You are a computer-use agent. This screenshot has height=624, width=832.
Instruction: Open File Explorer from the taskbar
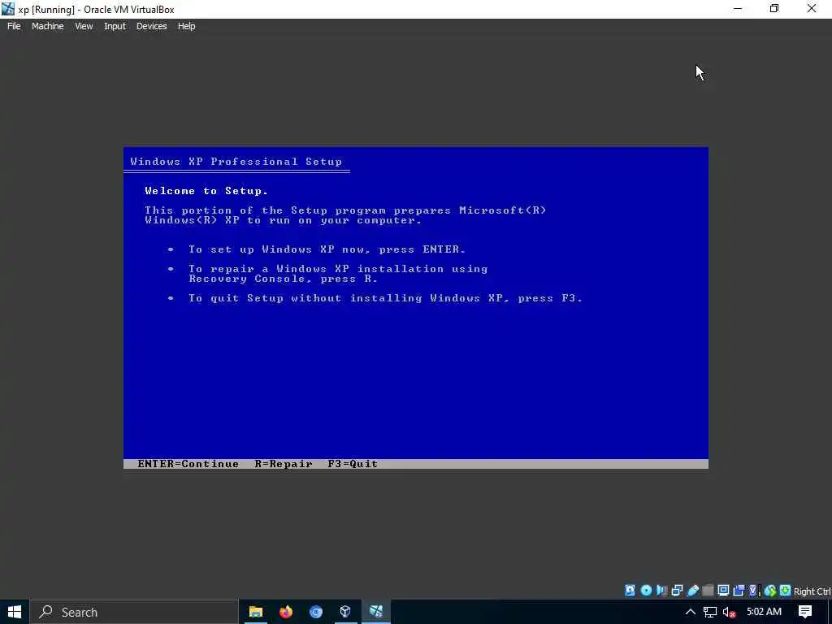(256, 612)
